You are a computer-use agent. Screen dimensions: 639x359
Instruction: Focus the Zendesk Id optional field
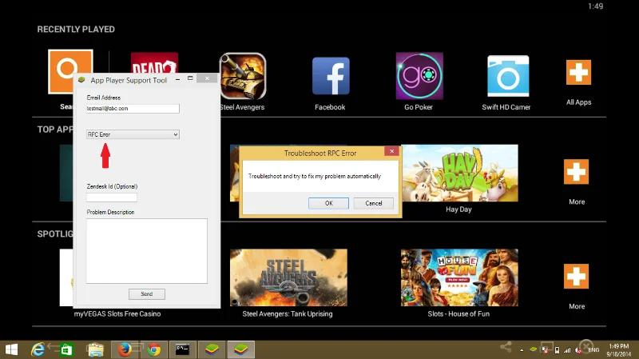click(x=112, y=197)
